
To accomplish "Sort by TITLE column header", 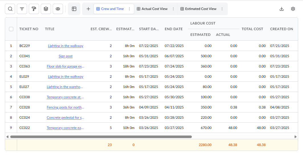I will (x=50, y=29).
